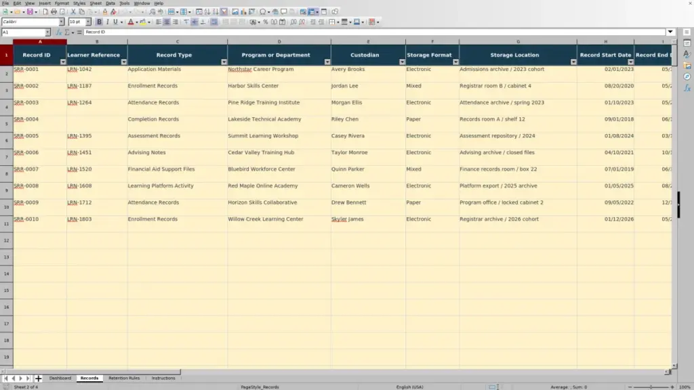Open the sidebar Functions panel icon
The height and width of the screenshot is (390, 694).
pos(687,88)
